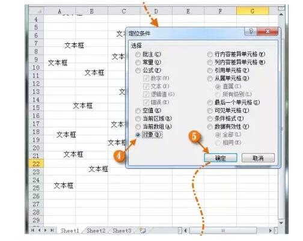
Task: Select the column G header
Action: coord(252,11)
